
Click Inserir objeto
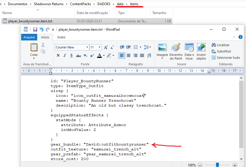pos(201,52)
